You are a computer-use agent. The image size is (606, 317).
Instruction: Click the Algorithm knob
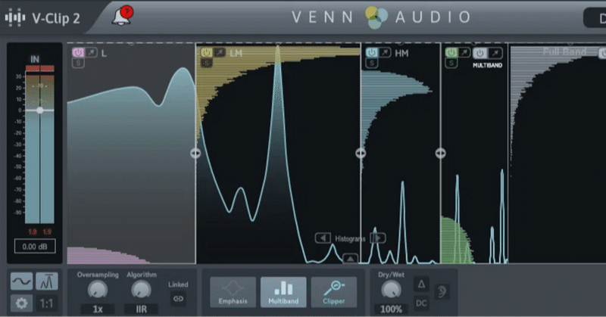141,289
